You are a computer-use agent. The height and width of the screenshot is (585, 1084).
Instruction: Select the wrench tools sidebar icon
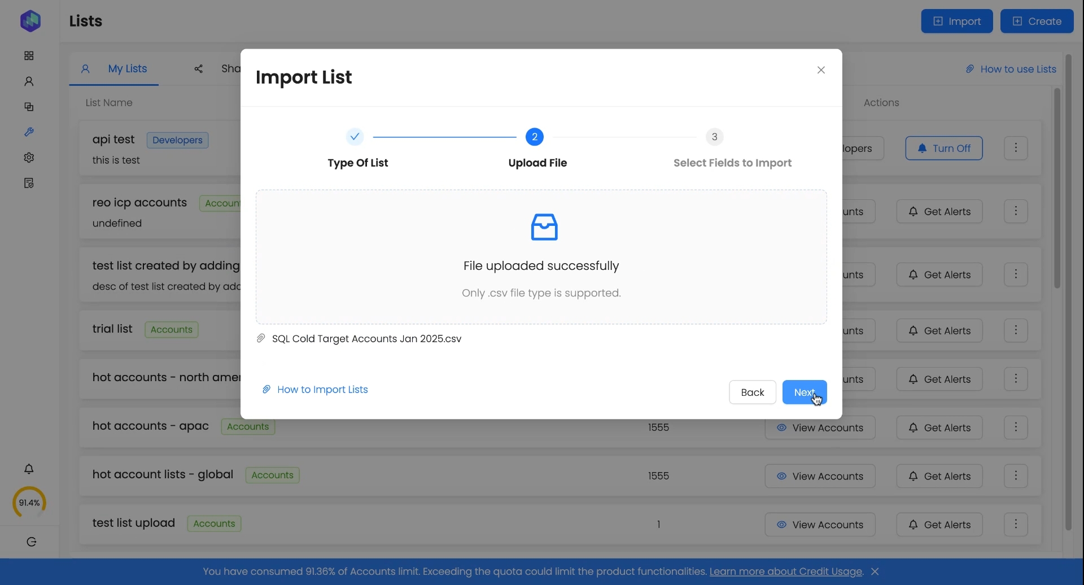click(x=29, y=133)
